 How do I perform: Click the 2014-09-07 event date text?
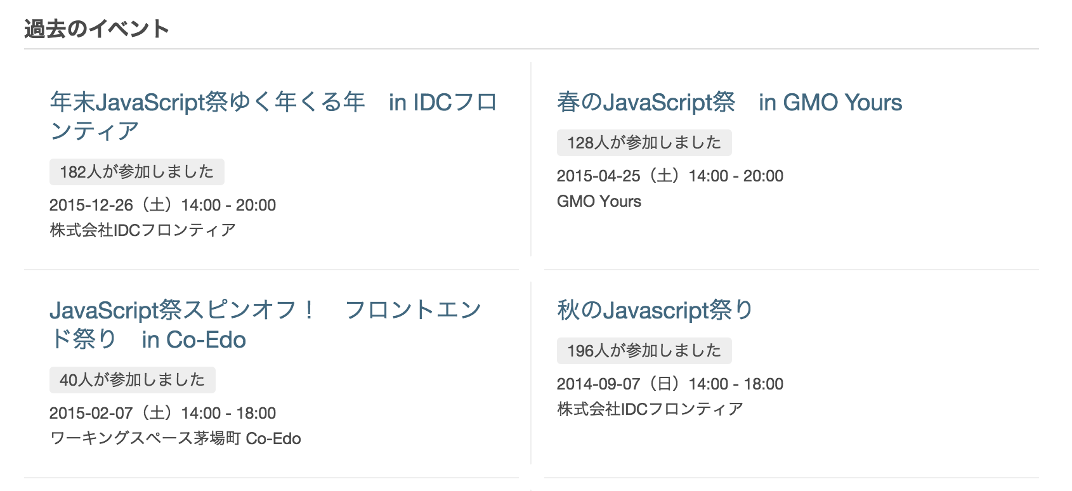670,384
